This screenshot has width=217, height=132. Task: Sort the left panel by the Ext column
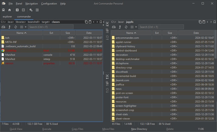coord(51,33)
